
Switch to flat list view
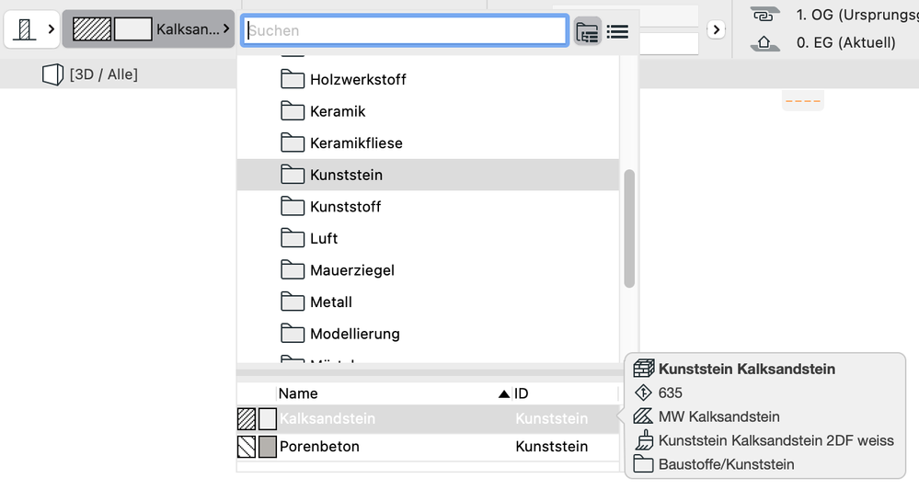click(617, 31)
